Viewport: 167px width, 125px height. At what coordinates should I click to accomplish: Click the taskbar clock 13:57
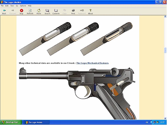pos(162,122)
